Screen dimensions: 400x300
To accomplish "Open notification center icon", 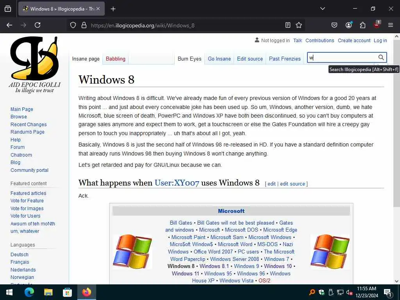I will (387, 293).
